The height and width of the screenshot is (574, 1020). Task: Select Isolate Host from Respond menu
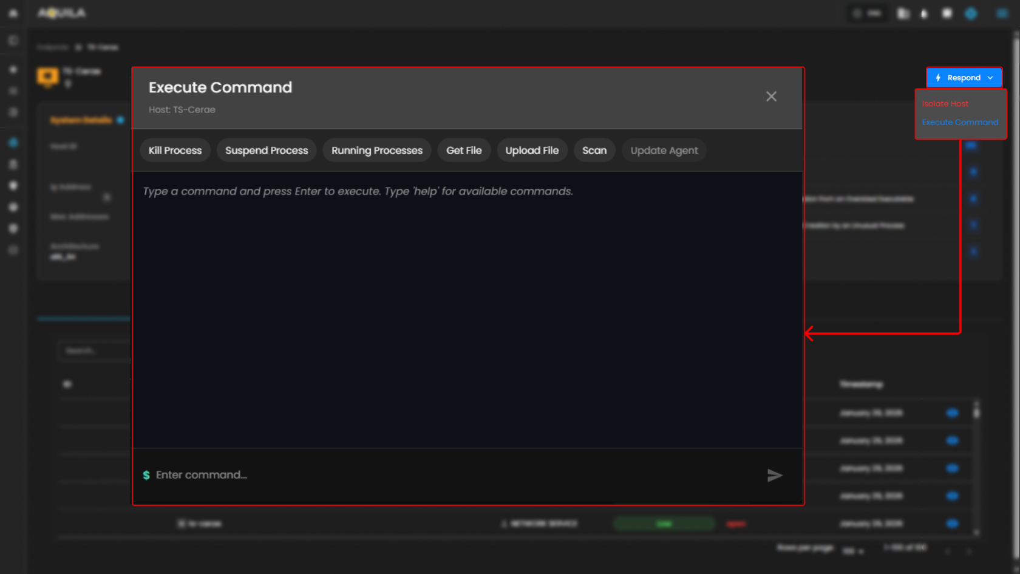click(x=945, y=104)
